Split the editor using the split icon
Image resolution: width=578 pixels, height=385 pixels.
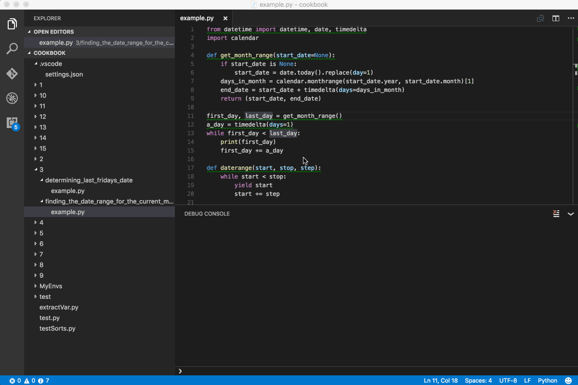556,18
